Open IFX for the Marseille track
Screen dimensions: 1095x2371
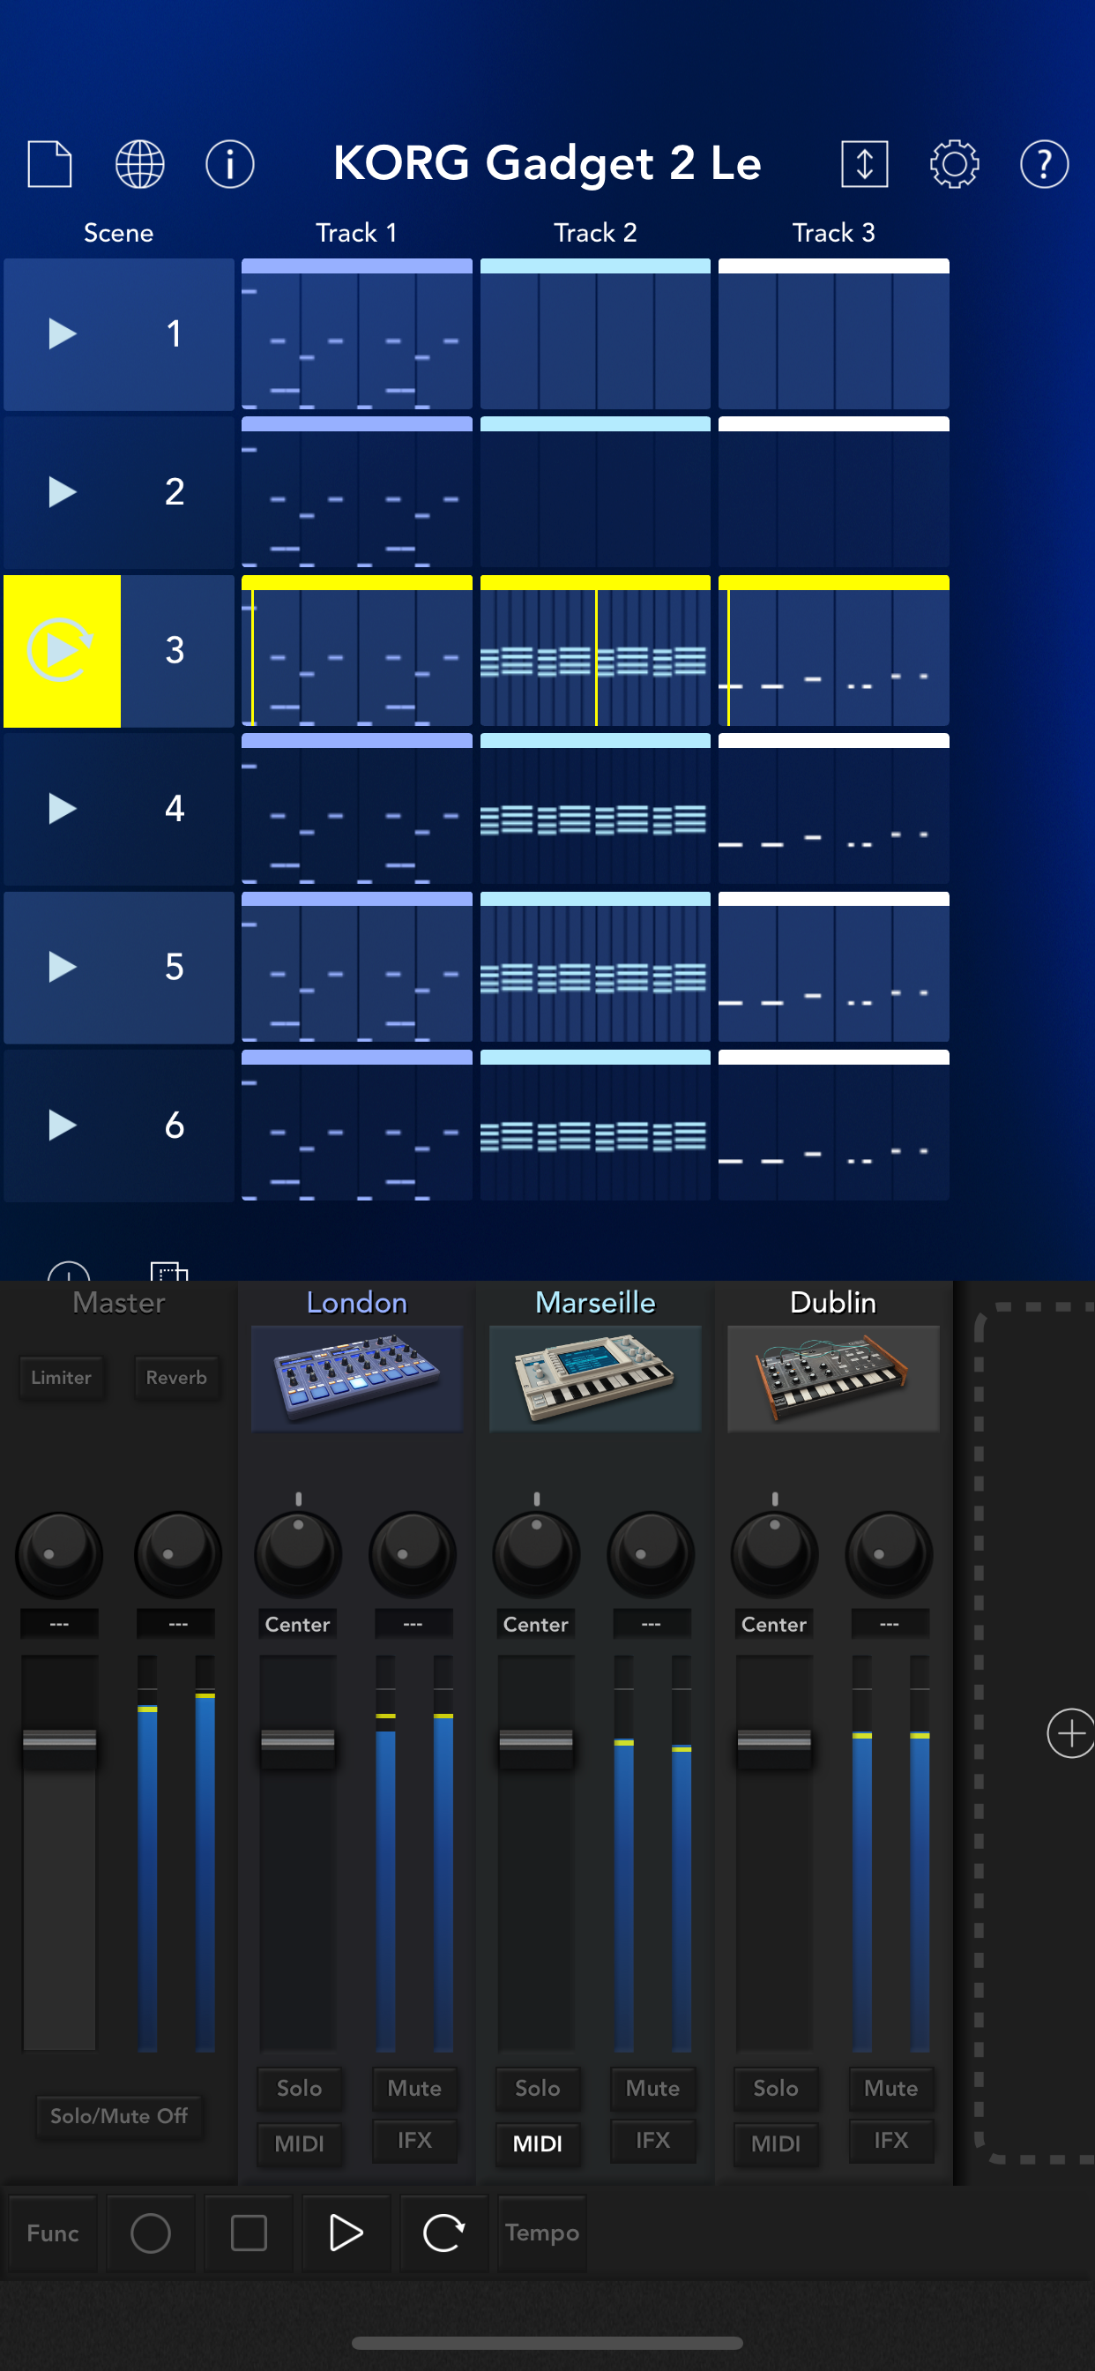point(652,2140)
